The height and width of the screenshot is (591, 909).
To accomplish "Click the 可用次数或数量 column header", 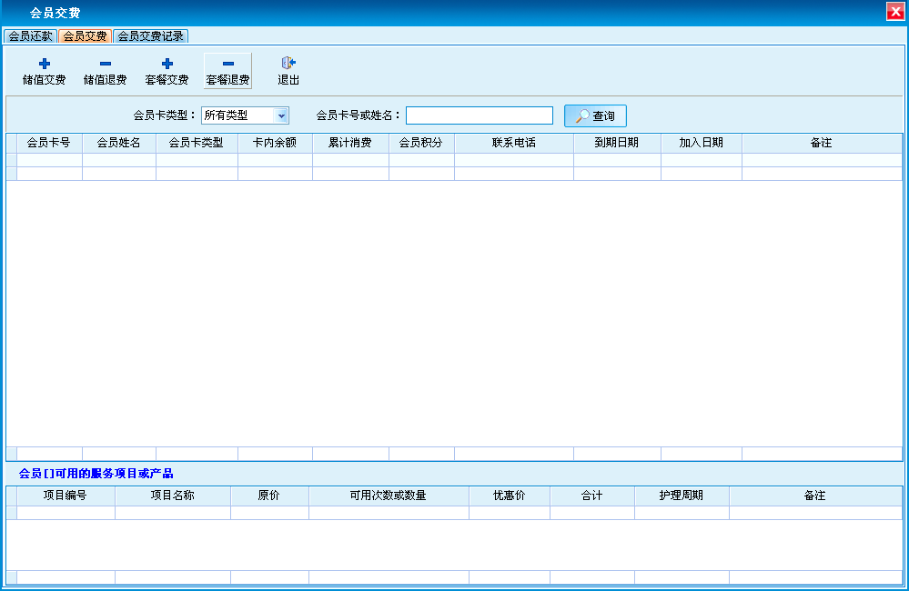I will click(388, 496).
